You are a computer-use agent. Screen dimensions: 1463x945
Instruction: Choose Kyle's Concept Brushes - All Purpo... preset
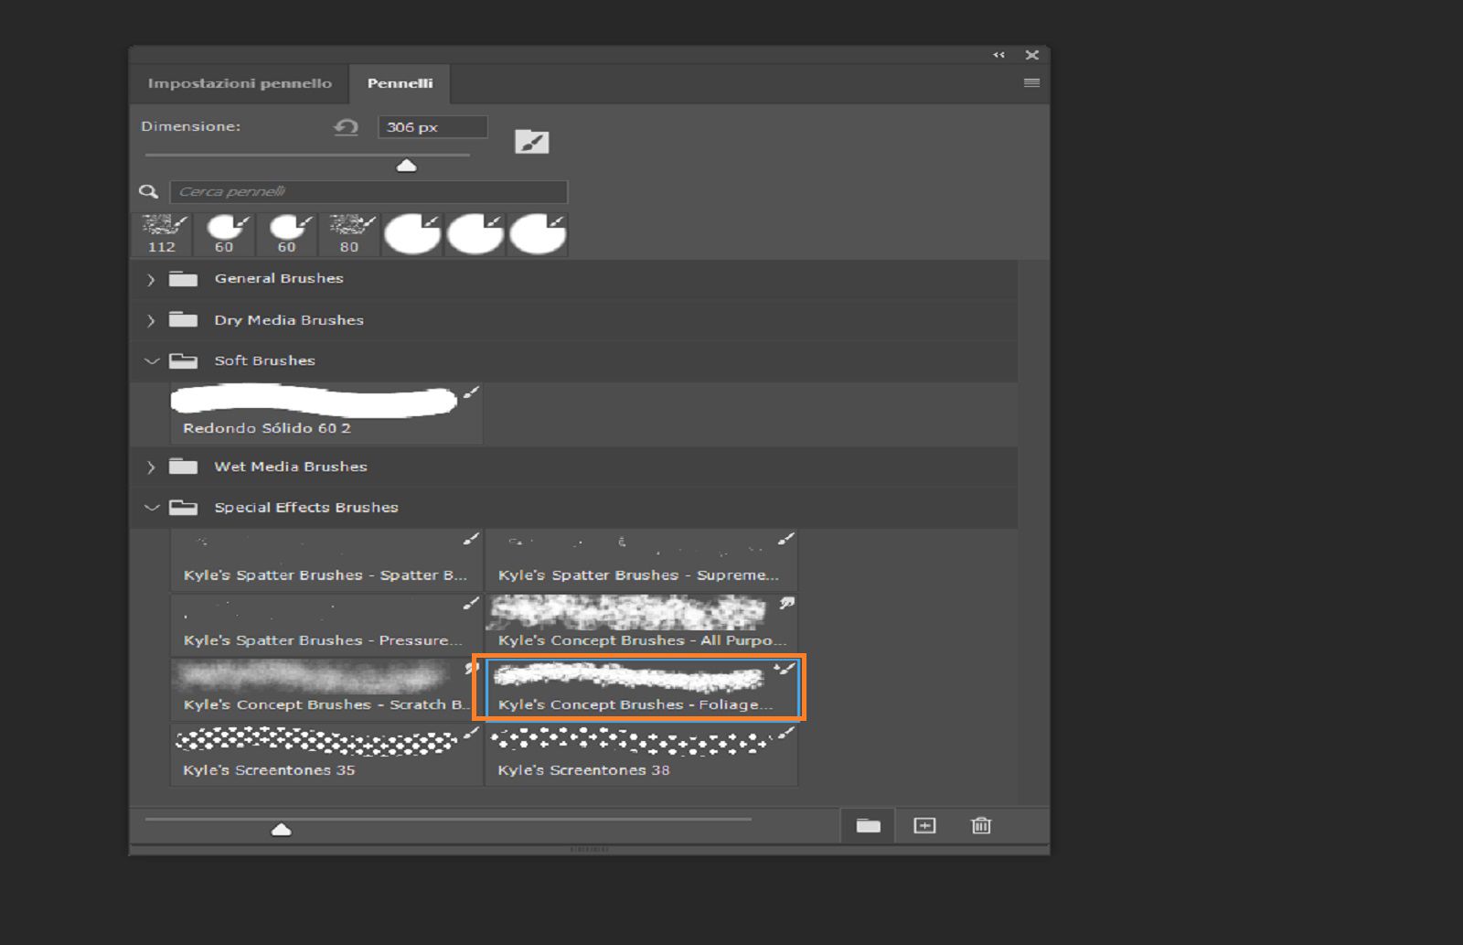tap(641, 625)
